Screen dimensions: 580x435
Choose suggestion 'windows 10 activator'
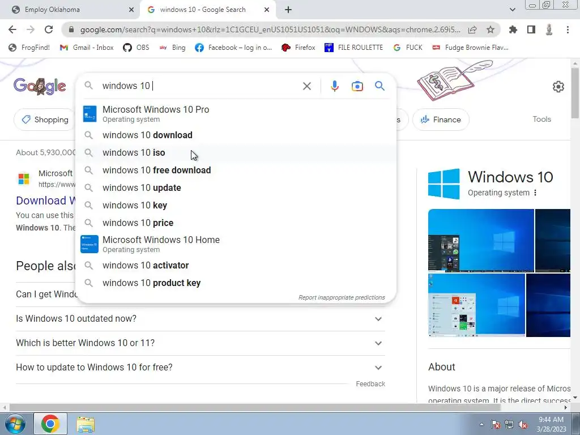click(236, 265)
